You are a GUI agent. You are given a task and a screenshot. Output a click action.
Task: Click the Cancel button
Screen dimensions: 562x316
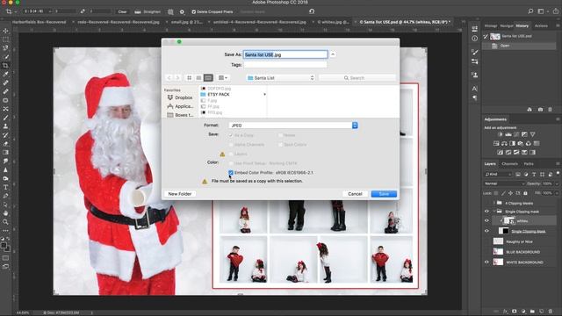(355, 194)
